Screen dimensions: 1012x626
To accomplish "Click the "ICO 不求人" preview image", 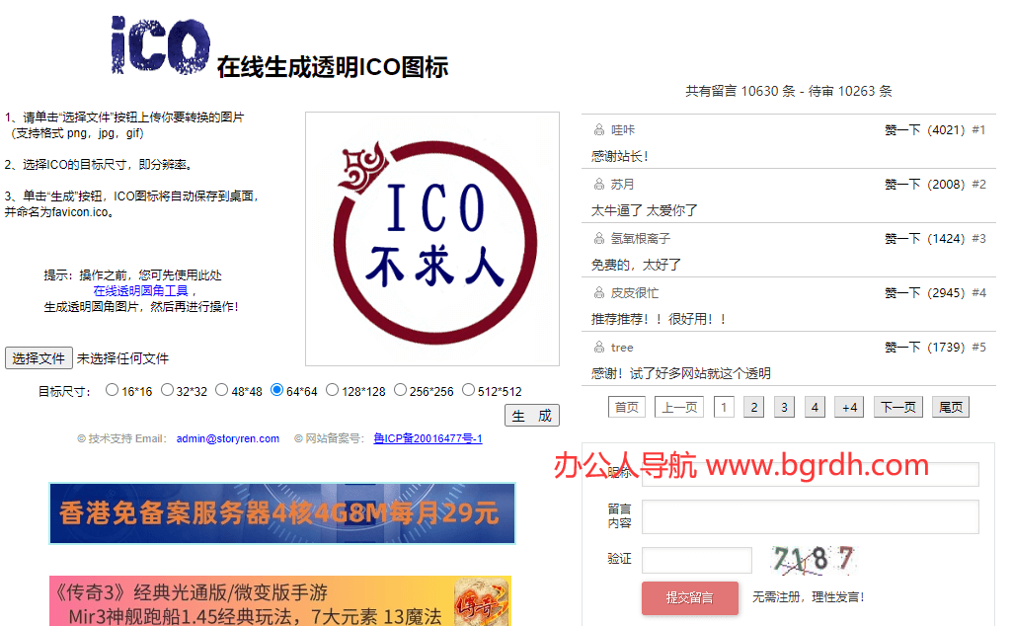I will pyautogui.click(x=431, y=237).
